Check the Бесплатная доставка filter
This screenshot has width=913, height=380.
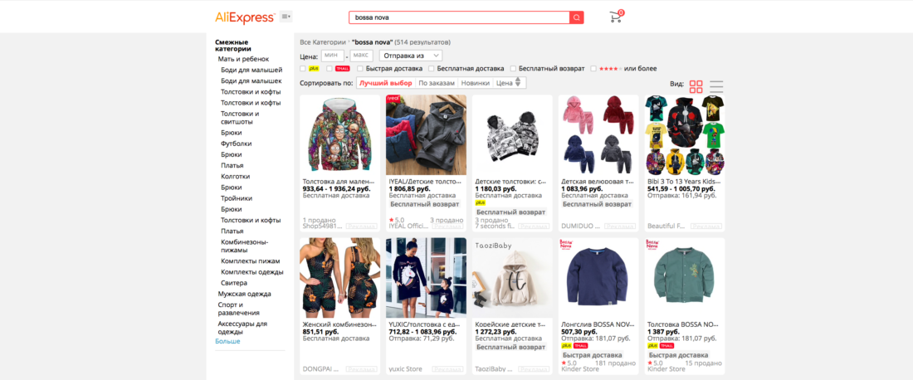[x=431, y=69]
